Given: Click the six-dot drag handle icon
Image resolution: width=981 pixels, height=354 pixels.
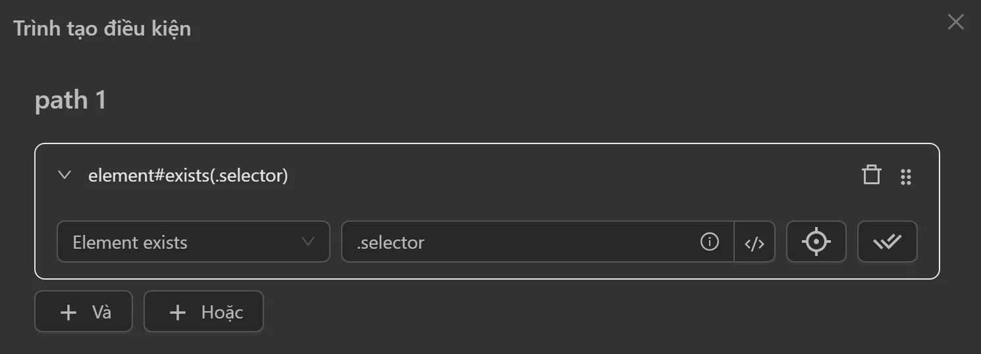Looking at the screenshot, I should click(x=905, y=176).
